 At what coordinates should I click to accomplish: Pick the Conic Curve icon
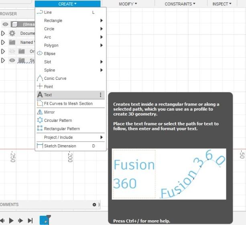point(40,78)
